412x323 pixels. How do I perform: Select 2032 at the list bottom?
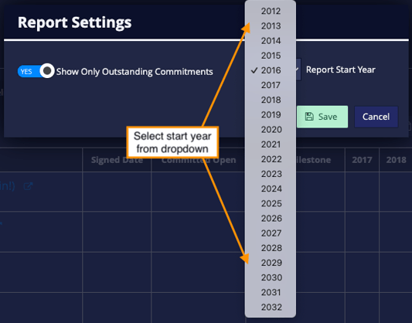tap(271, 307)
